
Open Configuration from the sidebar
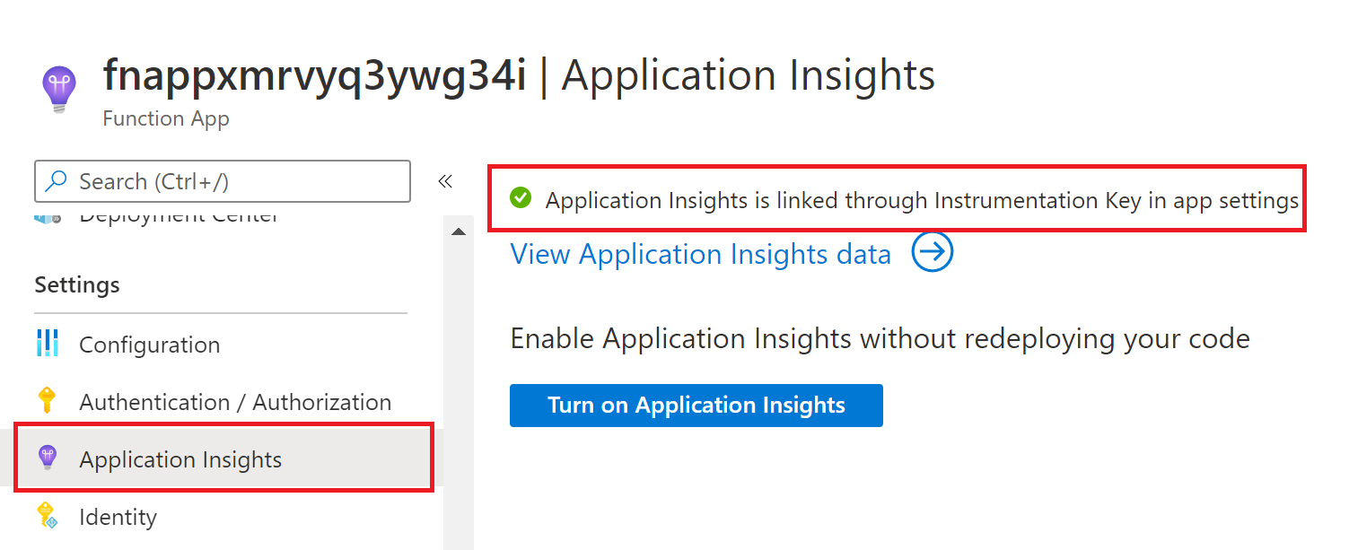(150, 345)
